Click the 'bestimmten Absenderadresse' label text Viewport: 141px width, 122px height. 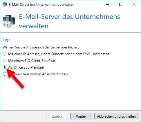tap(46, 74)
